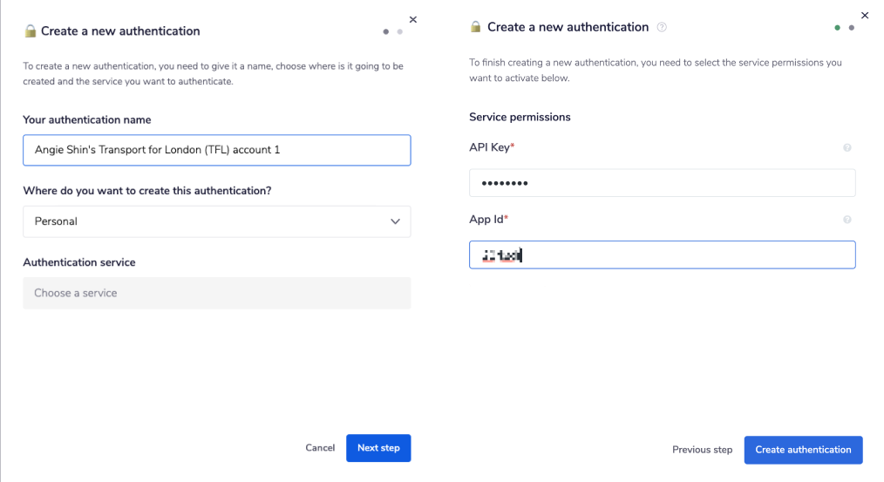Screen dimensions: 884x482
Task: Click the green first step dot in the right dialog
Action: (x=838, y=28)
